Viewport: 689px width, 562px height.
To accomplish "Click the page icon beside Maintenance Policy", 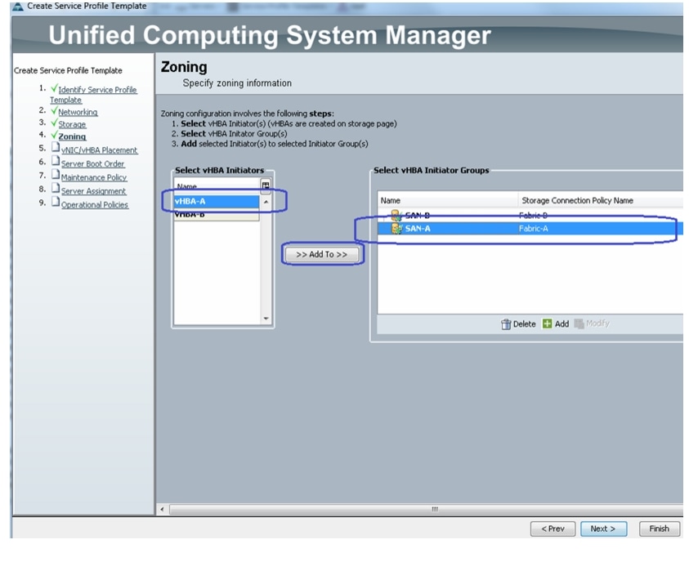I will point(56,174).
